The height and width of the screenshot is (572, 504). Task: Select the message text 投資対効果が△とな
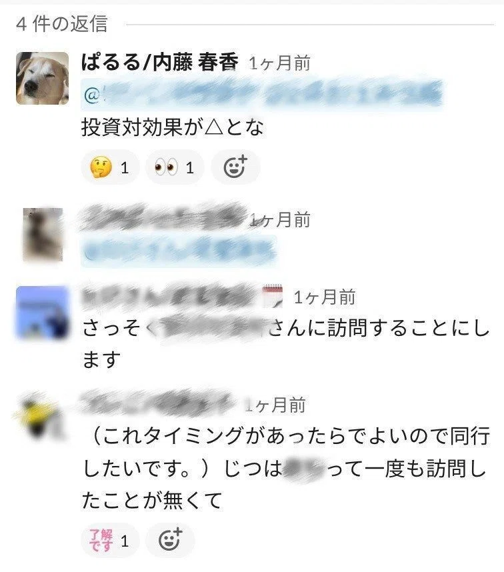click(173, 128)
